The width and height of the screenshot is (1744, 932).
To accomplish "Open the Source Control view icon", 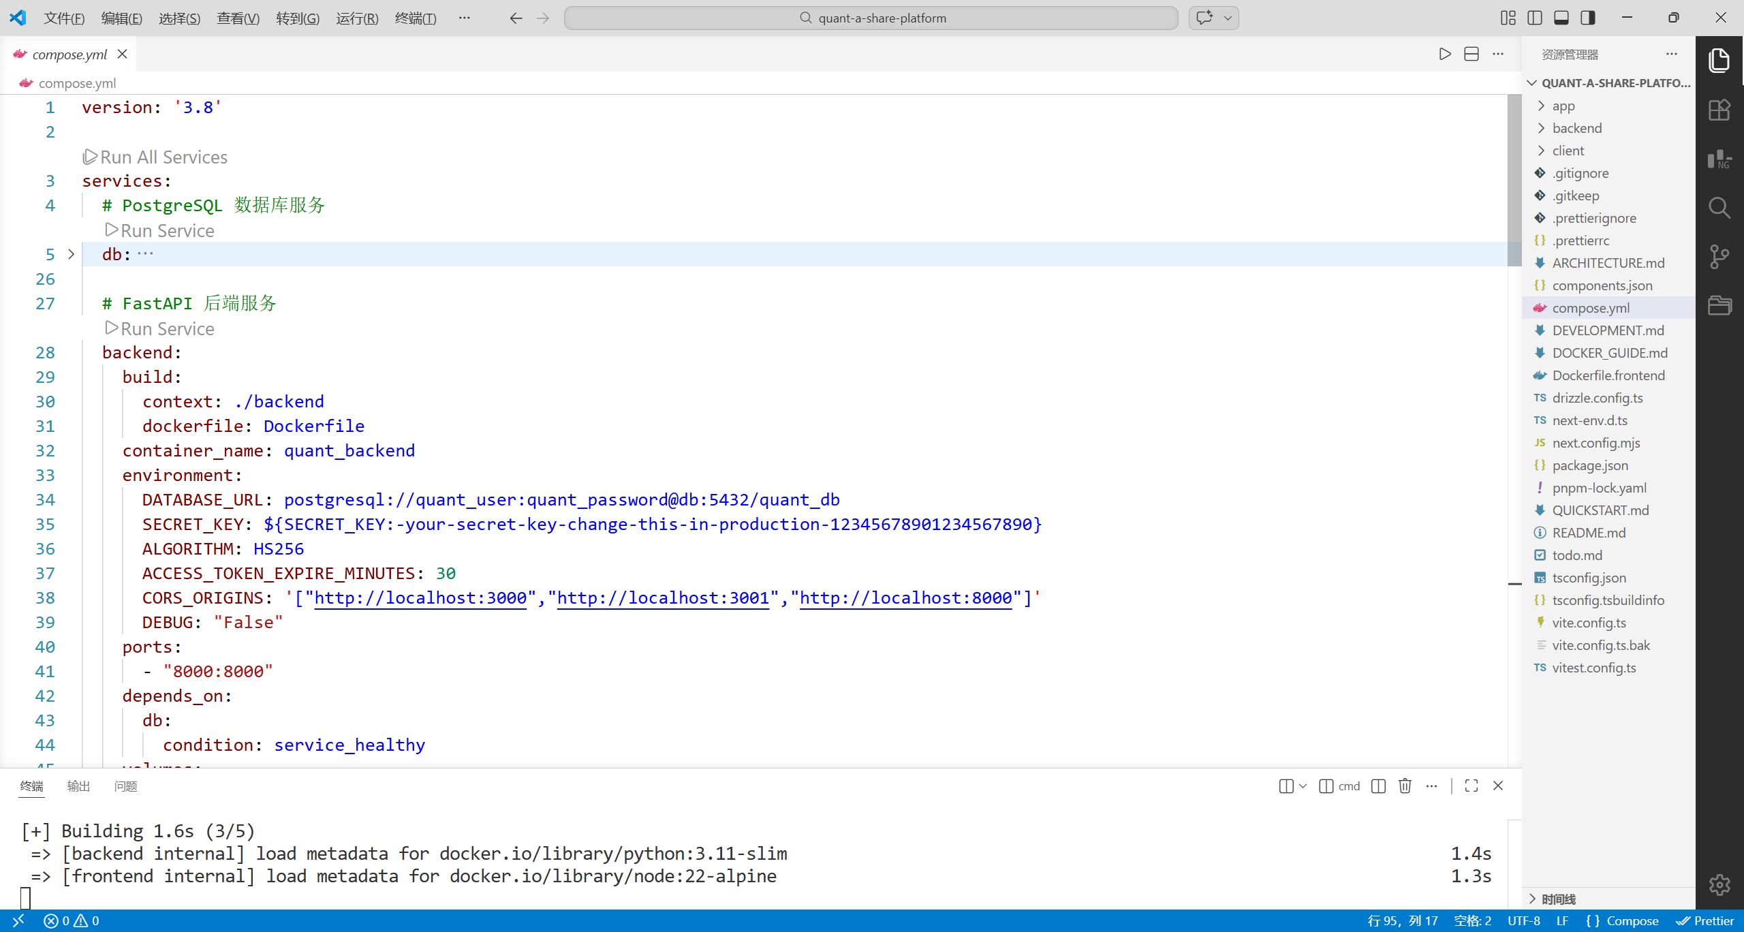I will (1719, 257).
